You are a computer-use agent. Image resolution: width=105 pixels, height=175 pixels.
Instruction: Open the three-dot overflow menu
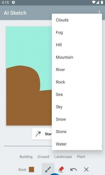99,12
